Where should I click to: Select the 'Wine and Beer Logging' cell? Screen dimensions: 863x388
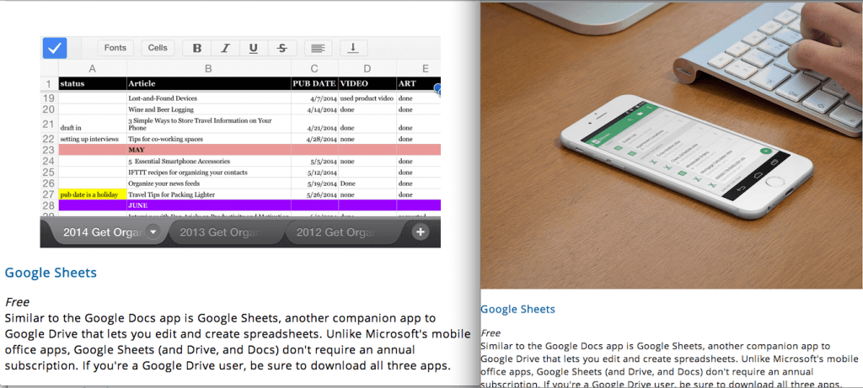(209, 109)
